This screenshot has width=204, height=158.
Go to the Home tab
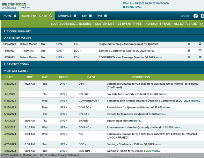click(x=10, y=16)
